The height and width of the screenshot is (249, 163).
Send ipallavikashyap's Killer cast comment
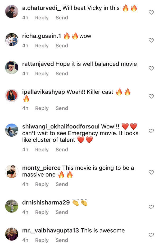62,108
